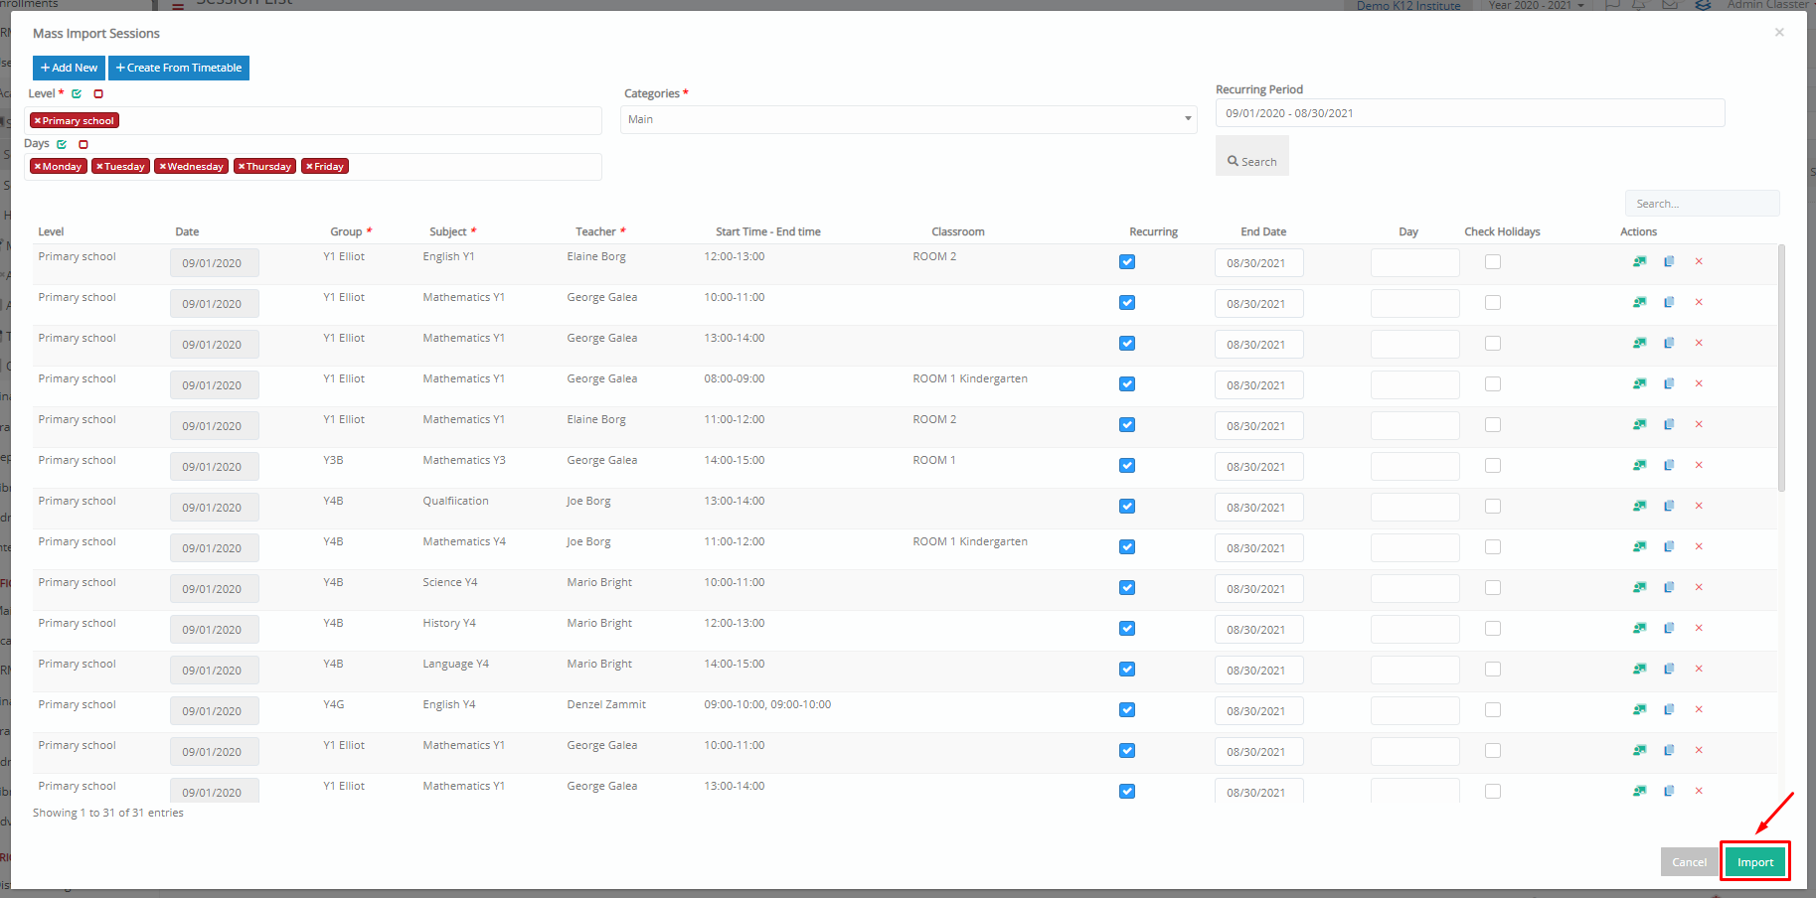
Task: Click the table vertical scrollbar
Action: click(x=1781, y=368)
